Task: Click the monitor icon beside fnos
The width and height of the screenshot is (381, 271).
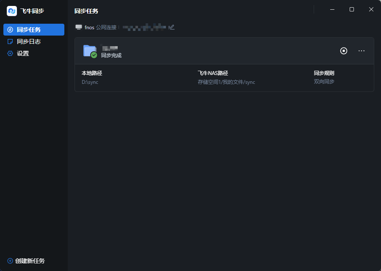Action: [x=78, y=27]
